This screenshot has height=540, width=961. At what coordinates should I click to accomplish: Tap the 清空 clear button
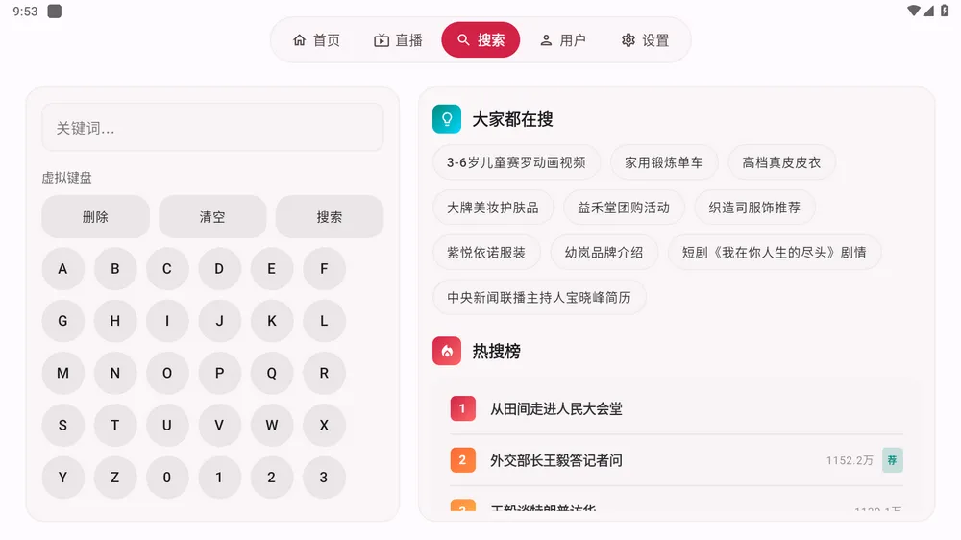point(212,217)
